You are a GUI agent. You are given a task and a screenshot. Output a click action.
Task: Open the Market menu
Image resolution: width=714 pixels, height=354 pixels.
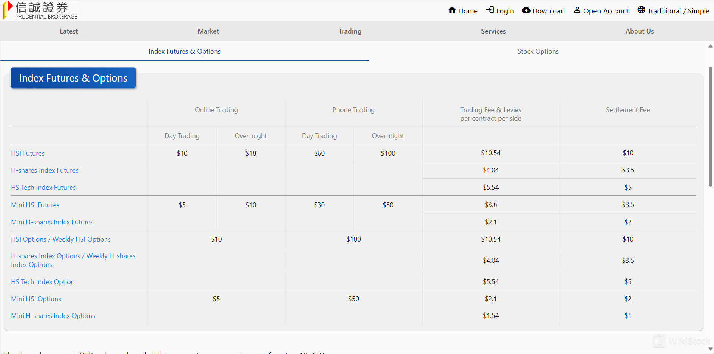(x=208, y=31)
